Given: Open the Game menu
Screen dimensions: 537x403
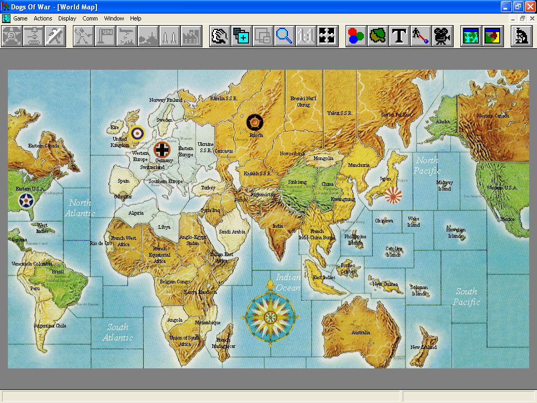Looking at the screenshot, I should point(20,18).
